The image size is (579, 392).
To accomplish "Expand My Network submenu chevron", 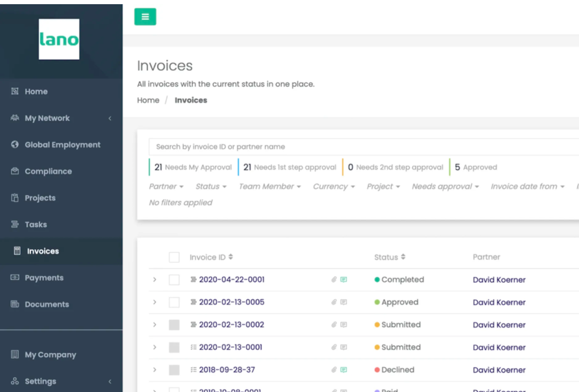I will click(x=110, y=118).
